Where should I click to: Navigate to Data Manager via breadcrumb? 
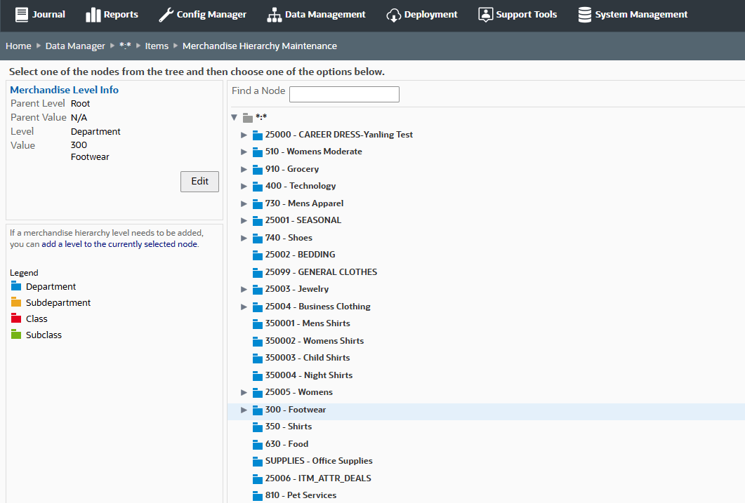coord(74,46)
